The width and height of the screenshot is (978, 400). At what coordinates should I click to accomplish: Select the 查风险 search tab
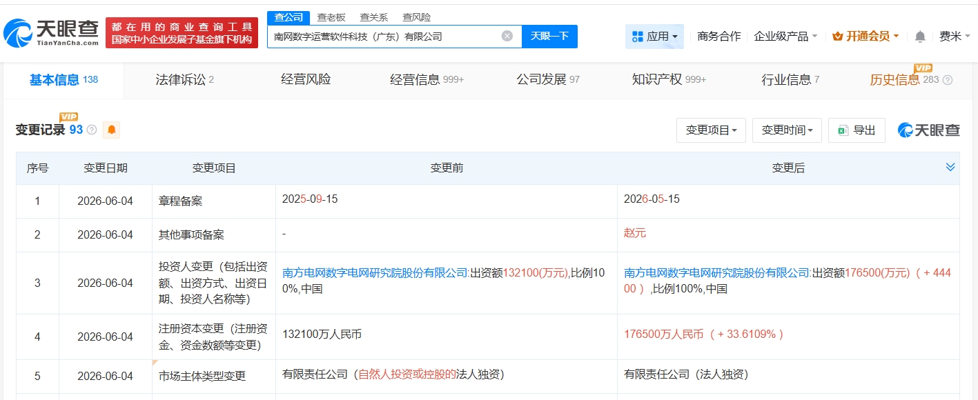click(416, 17)
